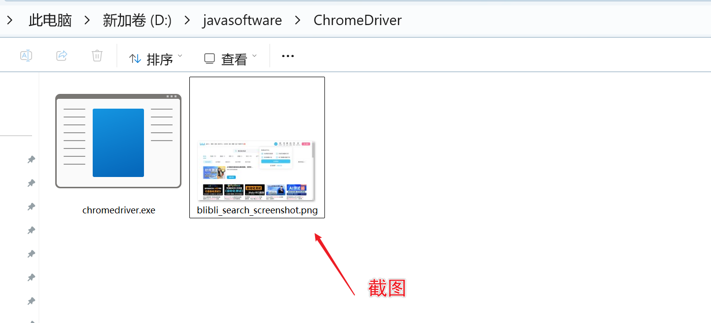
Task: Click the Rename icon in the toolbar
Action: tap(26, 56)
